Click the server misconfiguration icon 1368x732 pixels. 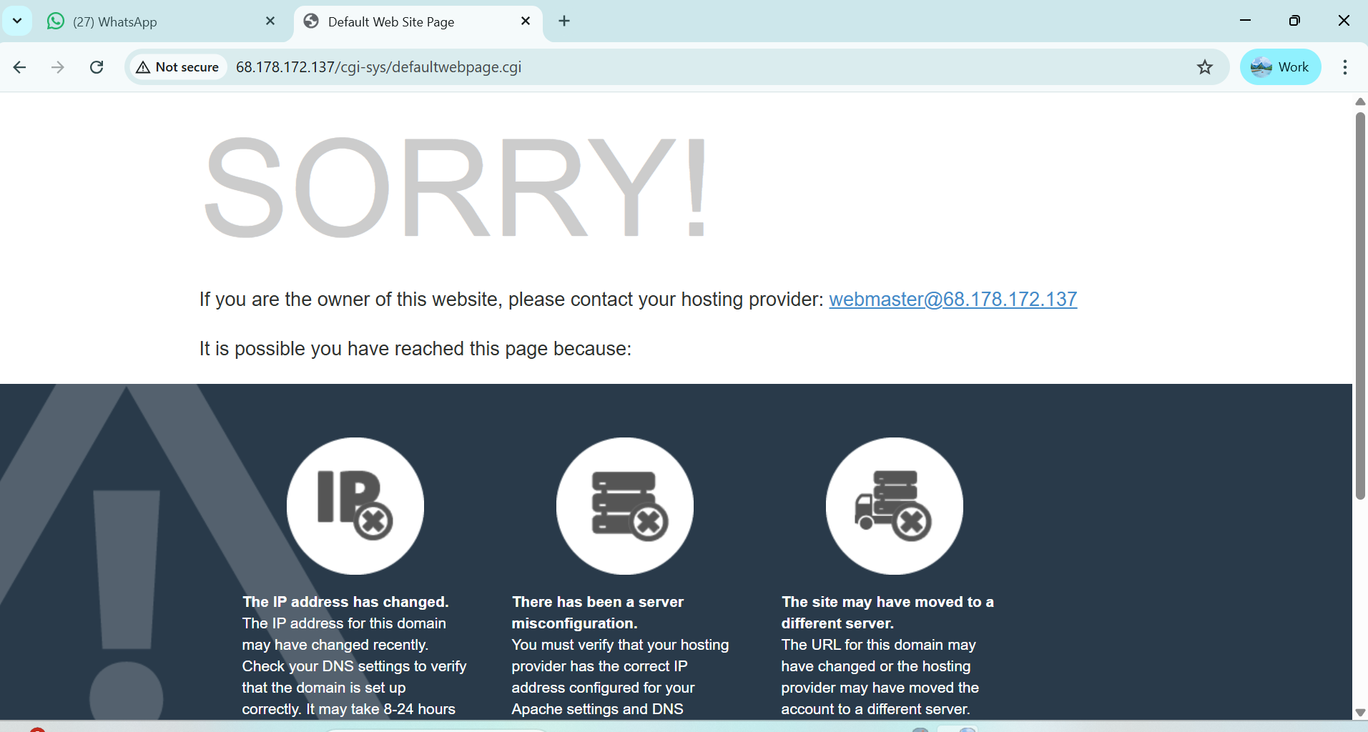click(625, 505)
